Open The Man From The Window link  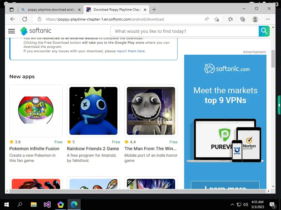click(x=151, y=148)
